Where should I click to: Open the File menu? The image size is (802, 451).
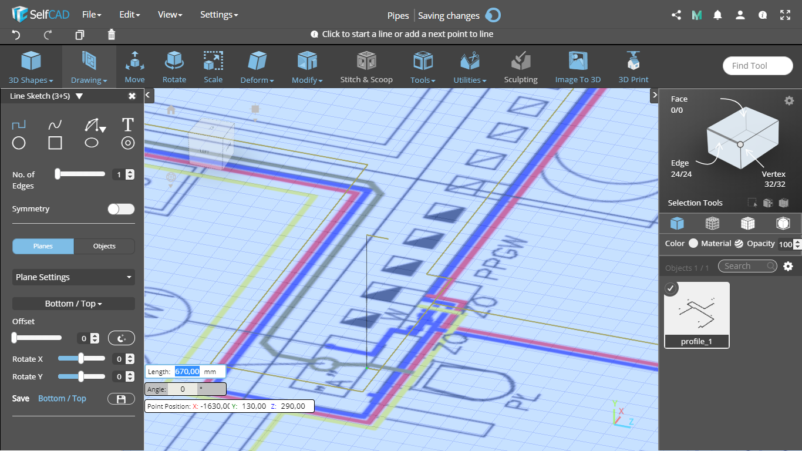92,15
